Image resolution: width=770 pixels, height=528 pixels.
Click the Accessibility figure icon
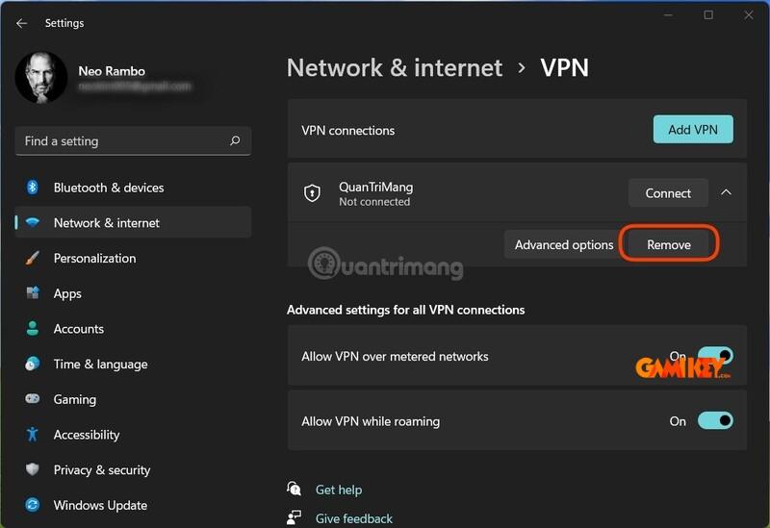tap(33, 435)
